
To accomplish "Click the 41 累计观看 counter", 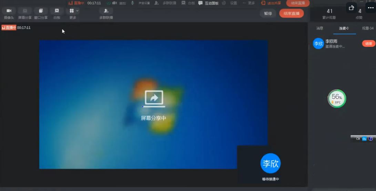I will coord(329,14).
